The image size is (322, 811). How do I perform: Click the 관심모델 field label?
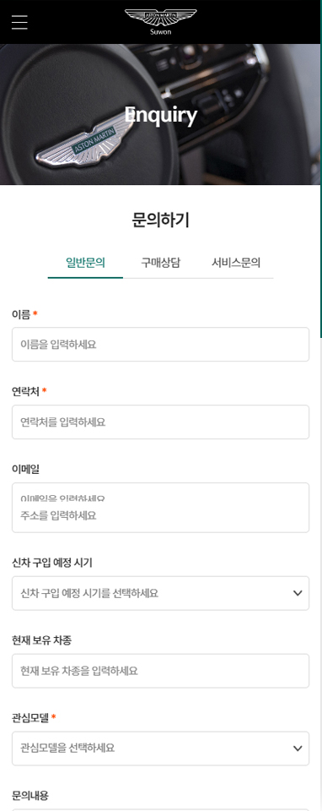(x=30, y=718)
